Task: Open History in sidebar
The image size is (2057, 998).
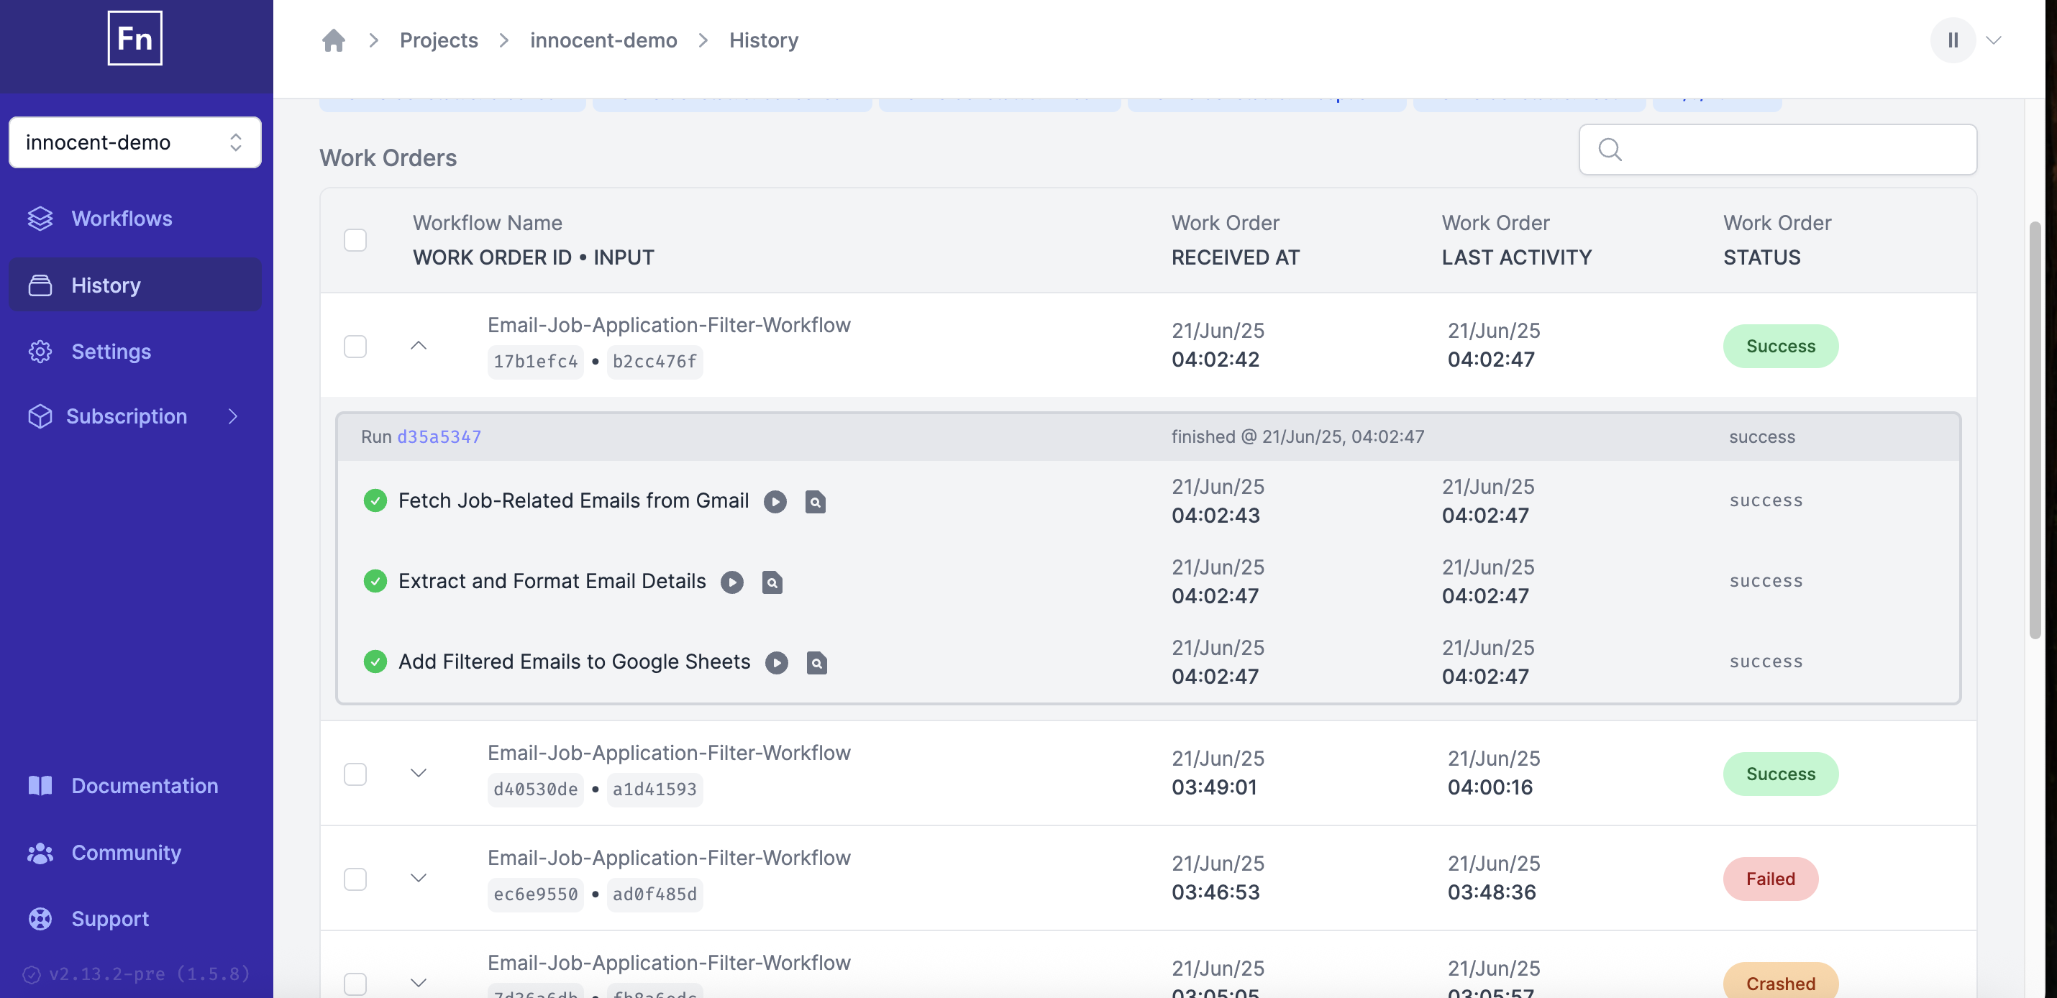Action: (135, 285)
